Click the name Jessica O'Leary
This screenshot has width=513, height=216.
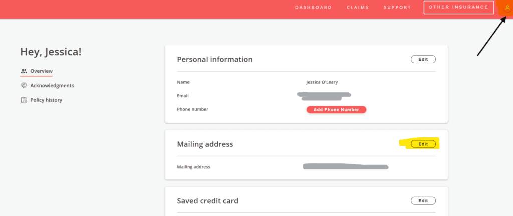pyautogui.click(x=322, y=82)
